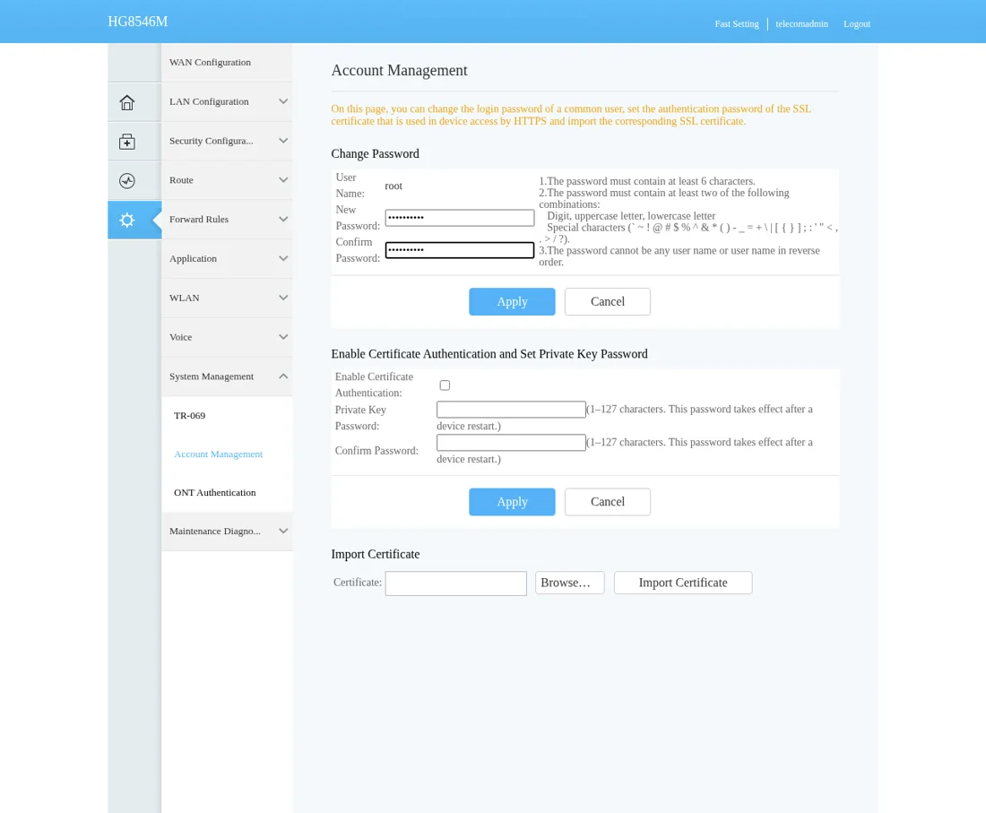Viewport: 986px width, 813px height.
Task: Click the HG8546M device title
Action: tap(138, 22)
